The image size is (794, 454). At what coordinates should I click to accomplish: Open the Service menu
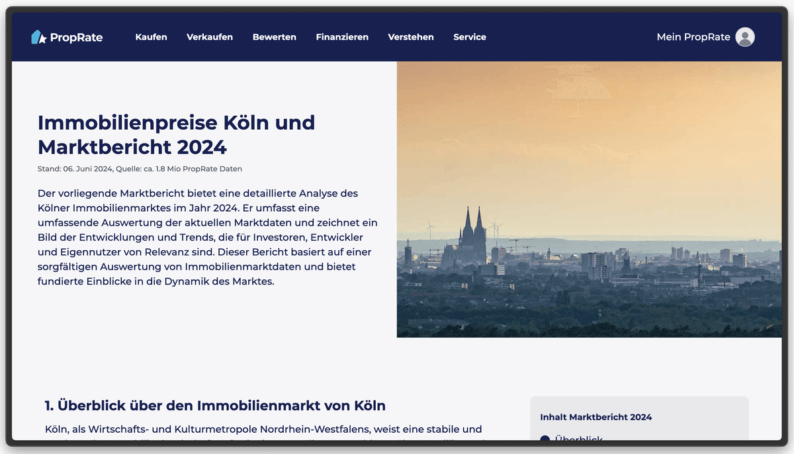(470, 37)
